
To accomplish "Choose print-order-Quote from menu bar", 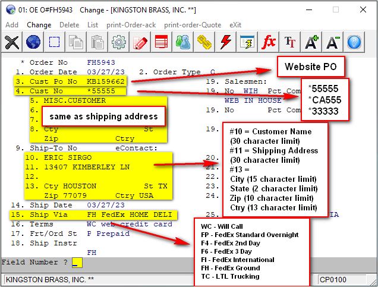I will coord(193,25).
